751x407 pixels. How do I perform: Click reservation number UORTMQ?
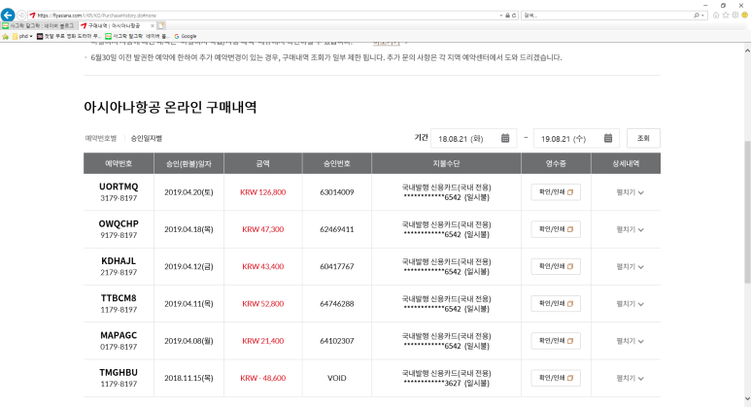click(119, 187)
